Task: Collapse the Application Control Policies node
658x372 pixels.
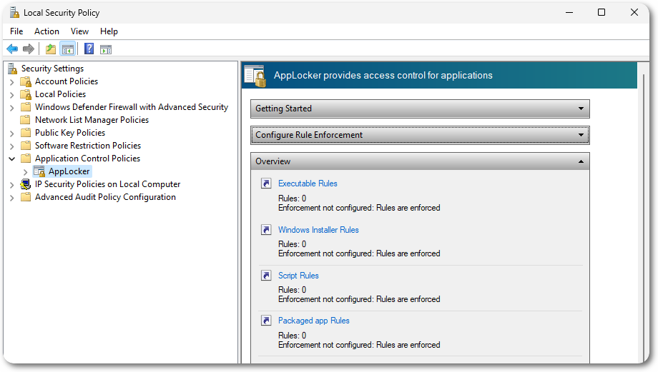Action: [x=11, y=159]
